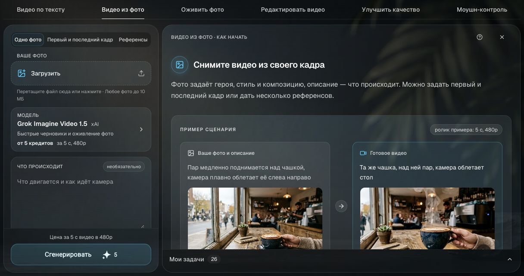Viewport: 524px width, 276px height.
Task: Click the image icon next to the Снимите видео heading
Action: click(180, 65)
